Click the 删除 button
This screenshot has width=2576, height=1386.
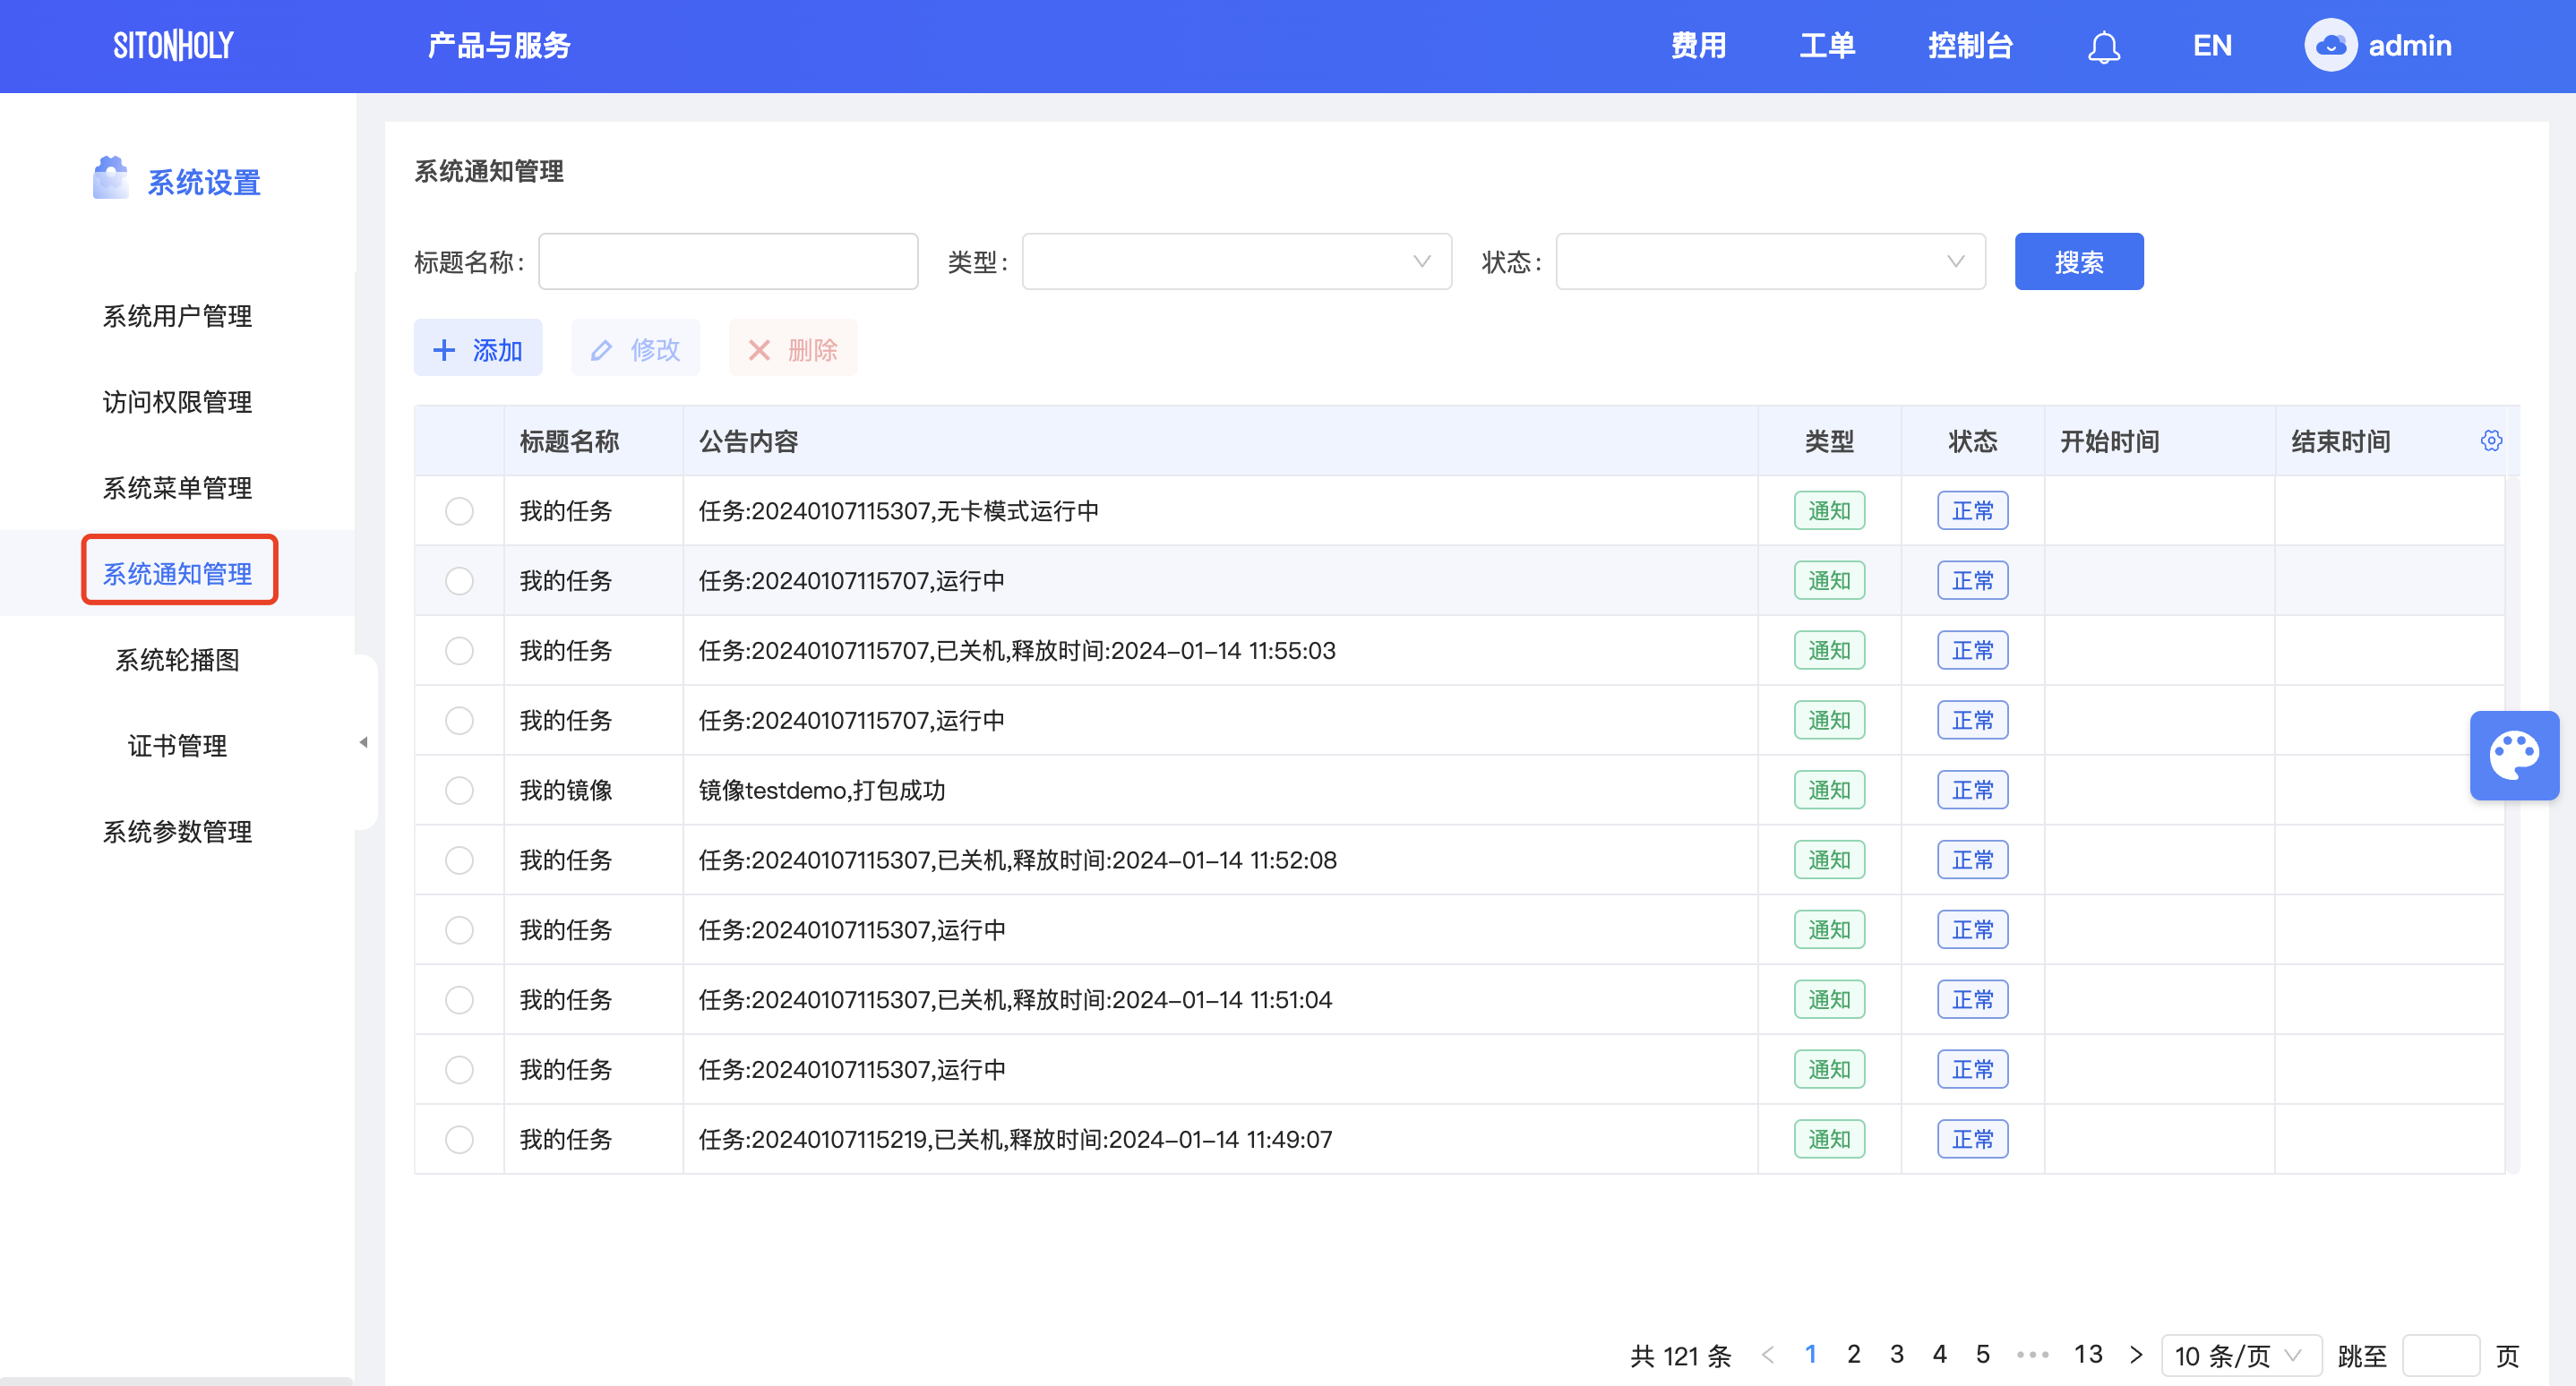[x=793, y=349]
